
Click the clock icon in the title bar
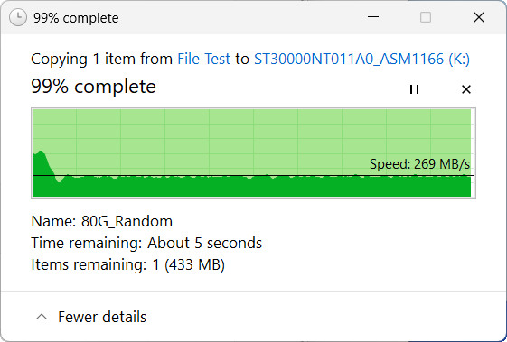click(x=17, y=17)
